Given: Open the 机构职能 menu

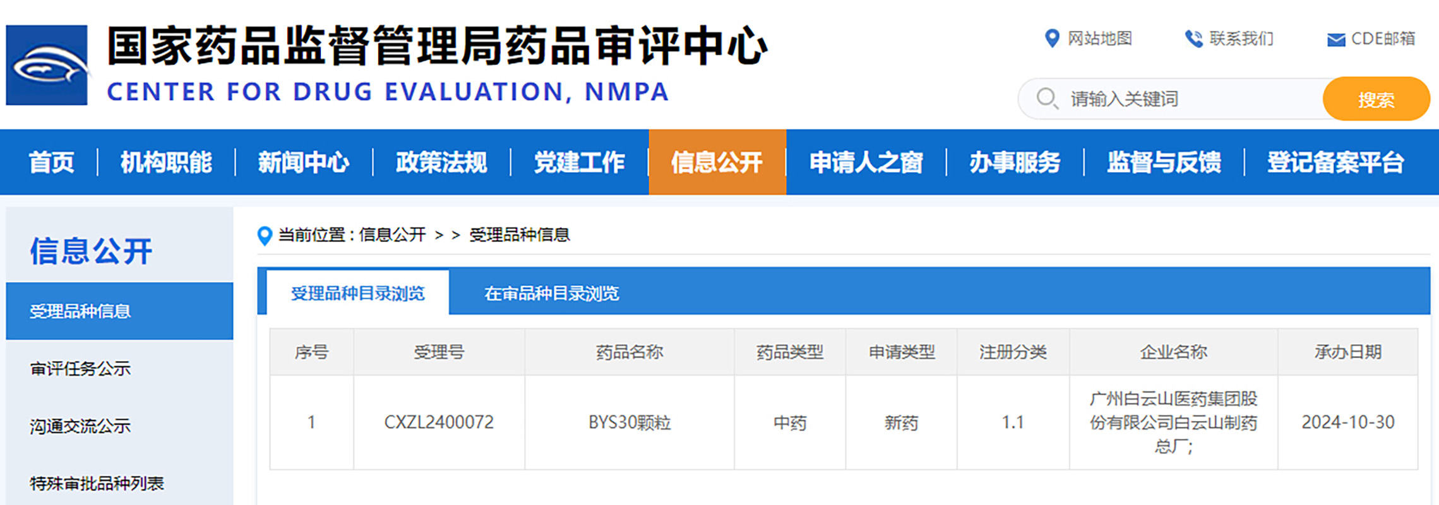Looking at the screenshot, I should pos(166,162).
